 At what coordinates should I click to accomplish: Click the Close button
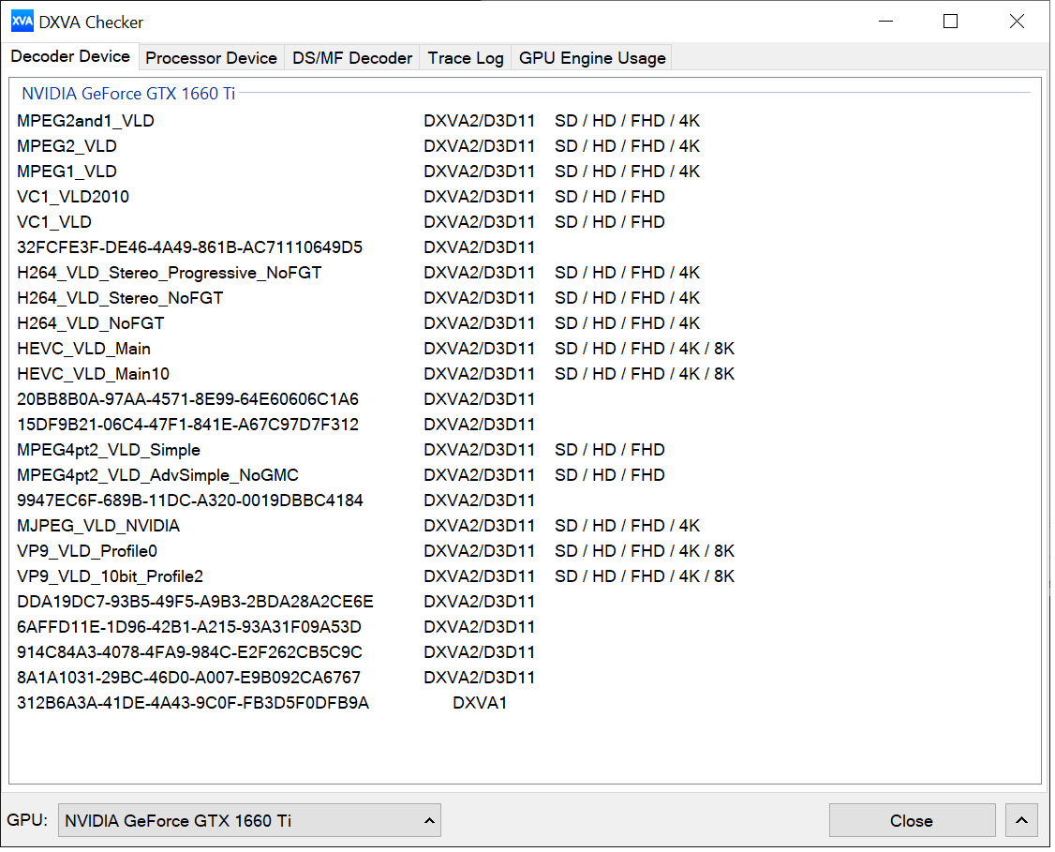(x=912, y=820)
